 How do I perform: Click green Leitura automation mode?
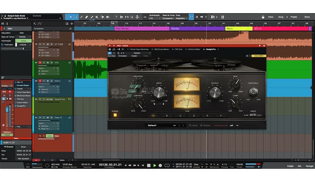pyautogui.click(x=23, y=41)
